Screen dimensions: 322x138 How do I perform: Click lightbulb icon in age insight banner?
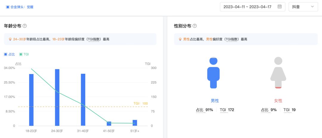(x=10, y=39)
